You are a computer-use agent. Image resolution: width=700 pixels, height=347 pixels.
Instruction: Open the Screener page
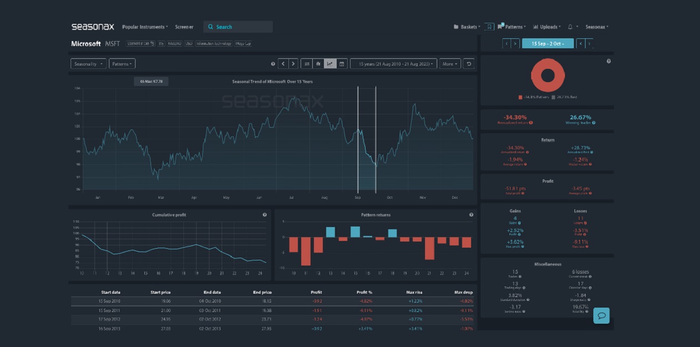[x=184, y=27]
